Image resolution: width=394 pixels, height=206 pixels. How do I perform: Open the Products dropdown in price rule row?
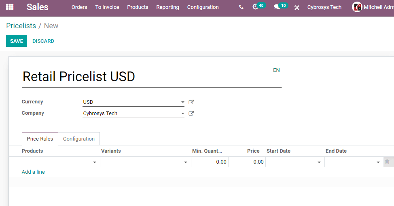click(95, 162)
